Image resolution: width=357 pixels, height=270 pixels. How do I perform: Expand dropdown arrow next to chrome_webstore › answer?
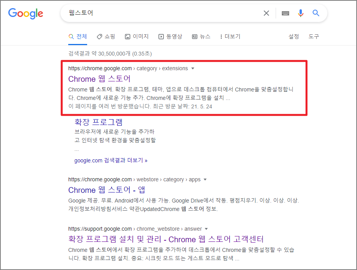(206, 229)
